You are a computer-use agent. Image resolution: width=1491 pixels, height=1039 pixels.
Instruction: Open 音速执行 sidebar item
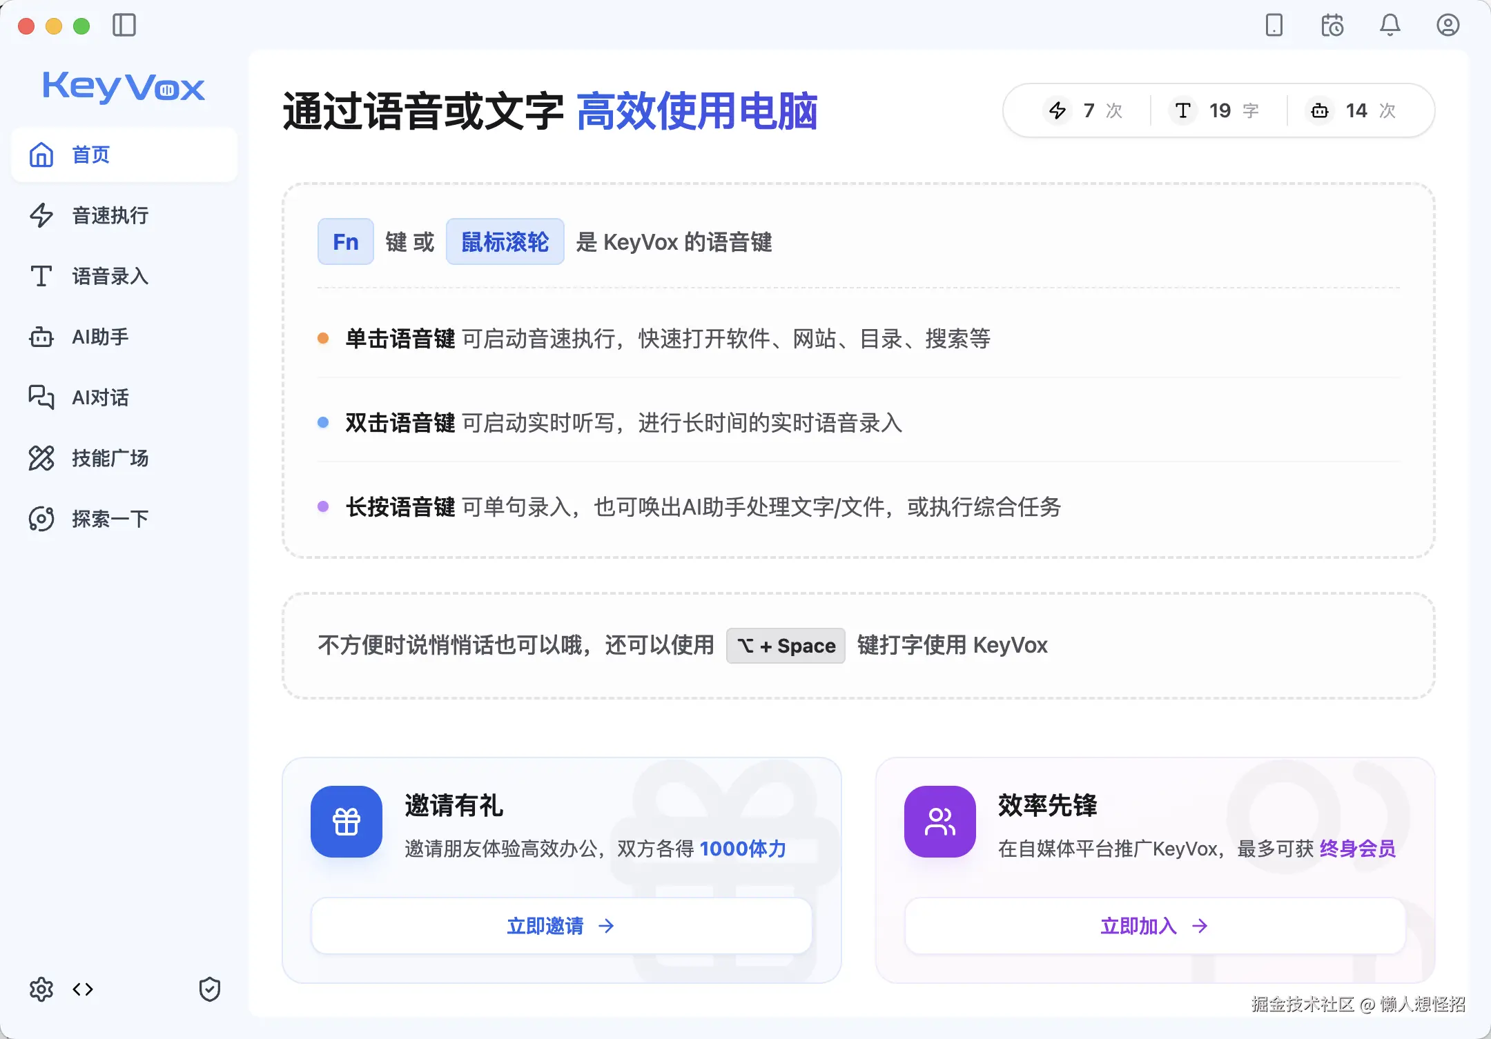tap(110, 215)
